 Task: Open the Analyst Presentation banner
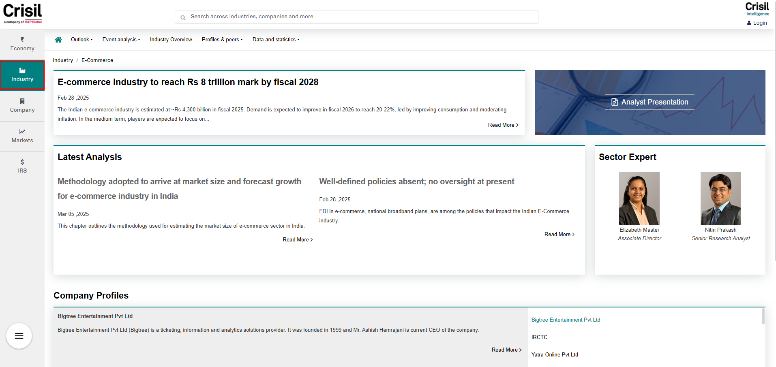650,102
